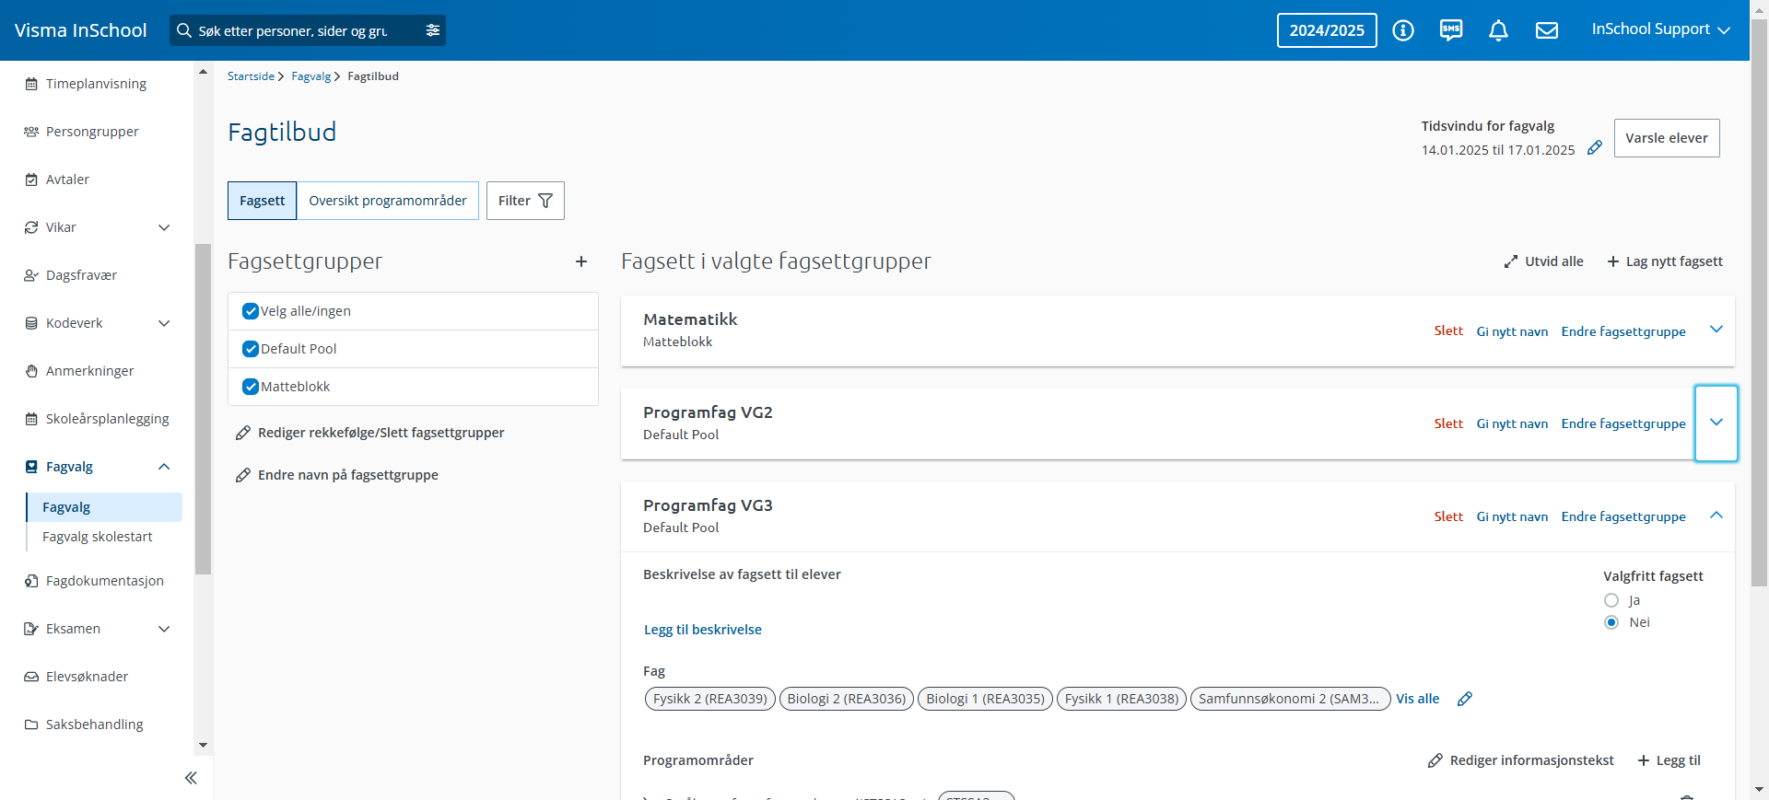Open Fagdokumentasjon in sidebar
Screen dimensions: 1769x800
pos(104,581)
